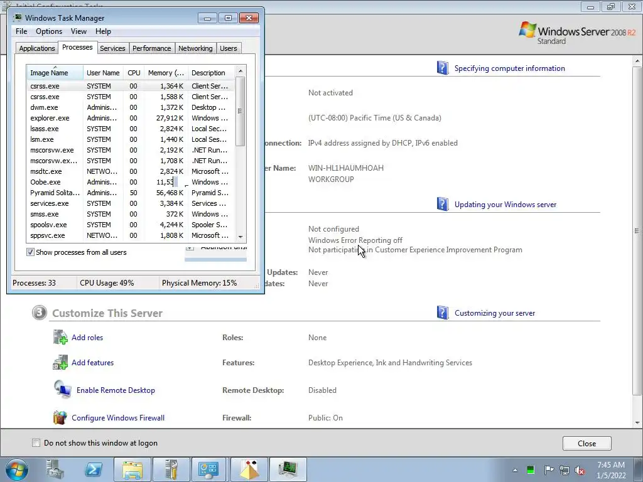Switch to Initial Configuration Tasks taskbar button
The height and width of the screenshot is (482, 643).
coord(210,469)
